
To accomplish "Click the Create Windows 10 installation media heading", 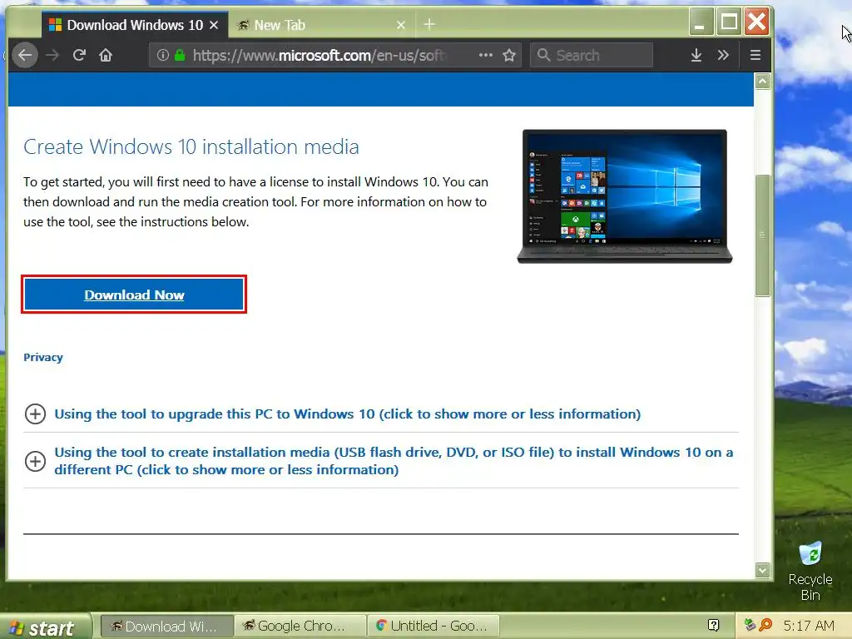I will 191,146.
